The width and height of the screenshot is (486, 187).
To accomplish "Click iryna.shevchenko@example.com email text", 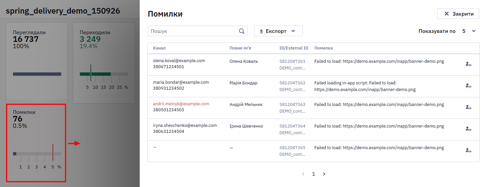I will click(x=185, y=126).
